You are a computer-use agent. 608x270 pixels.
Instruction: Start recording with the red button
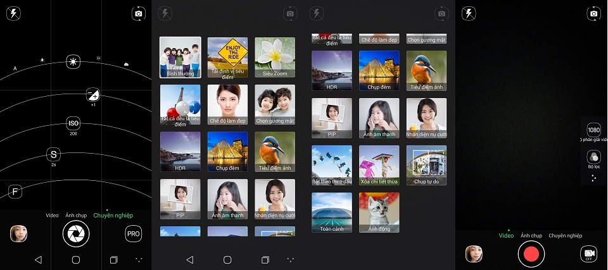point(531,254)
